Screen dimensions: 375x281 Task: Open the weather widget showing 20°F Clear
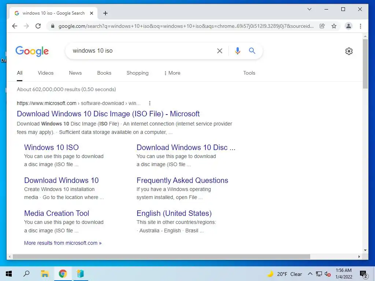coord(284,274)
